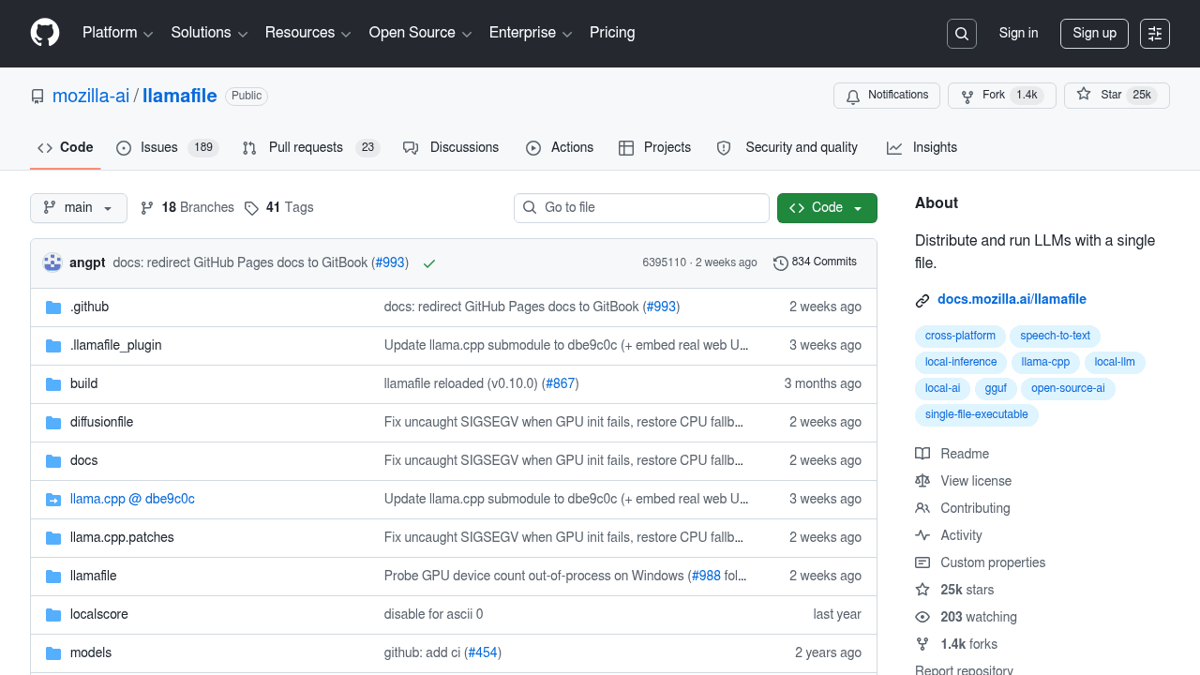Screen dimensions: 1200x675
Task: Click the Report repository link
Action: [964, 671]
